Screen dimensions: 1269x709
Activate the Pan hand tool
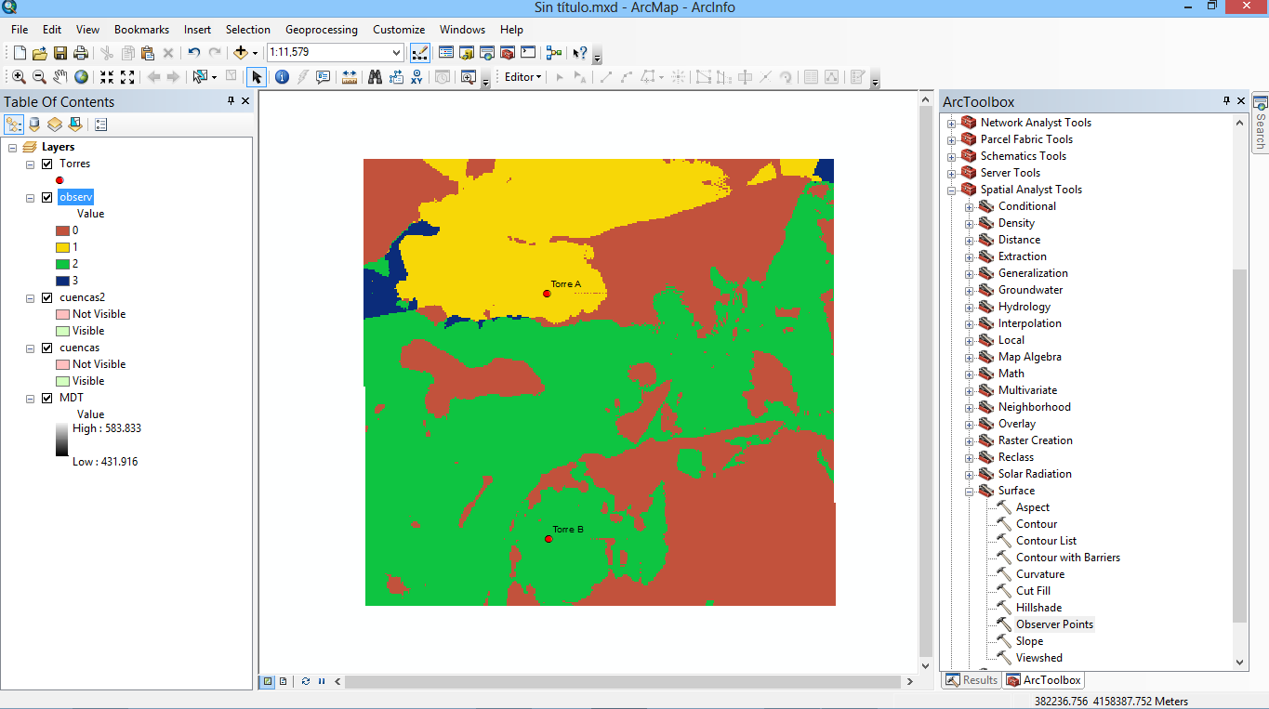click(60, 77)
